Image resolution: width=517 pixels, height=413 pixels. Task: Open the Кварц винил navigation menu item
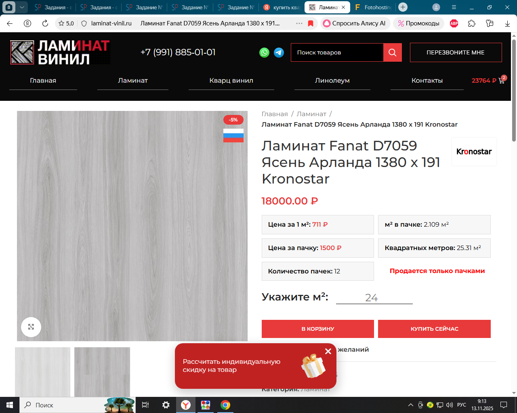pos(231,80)
